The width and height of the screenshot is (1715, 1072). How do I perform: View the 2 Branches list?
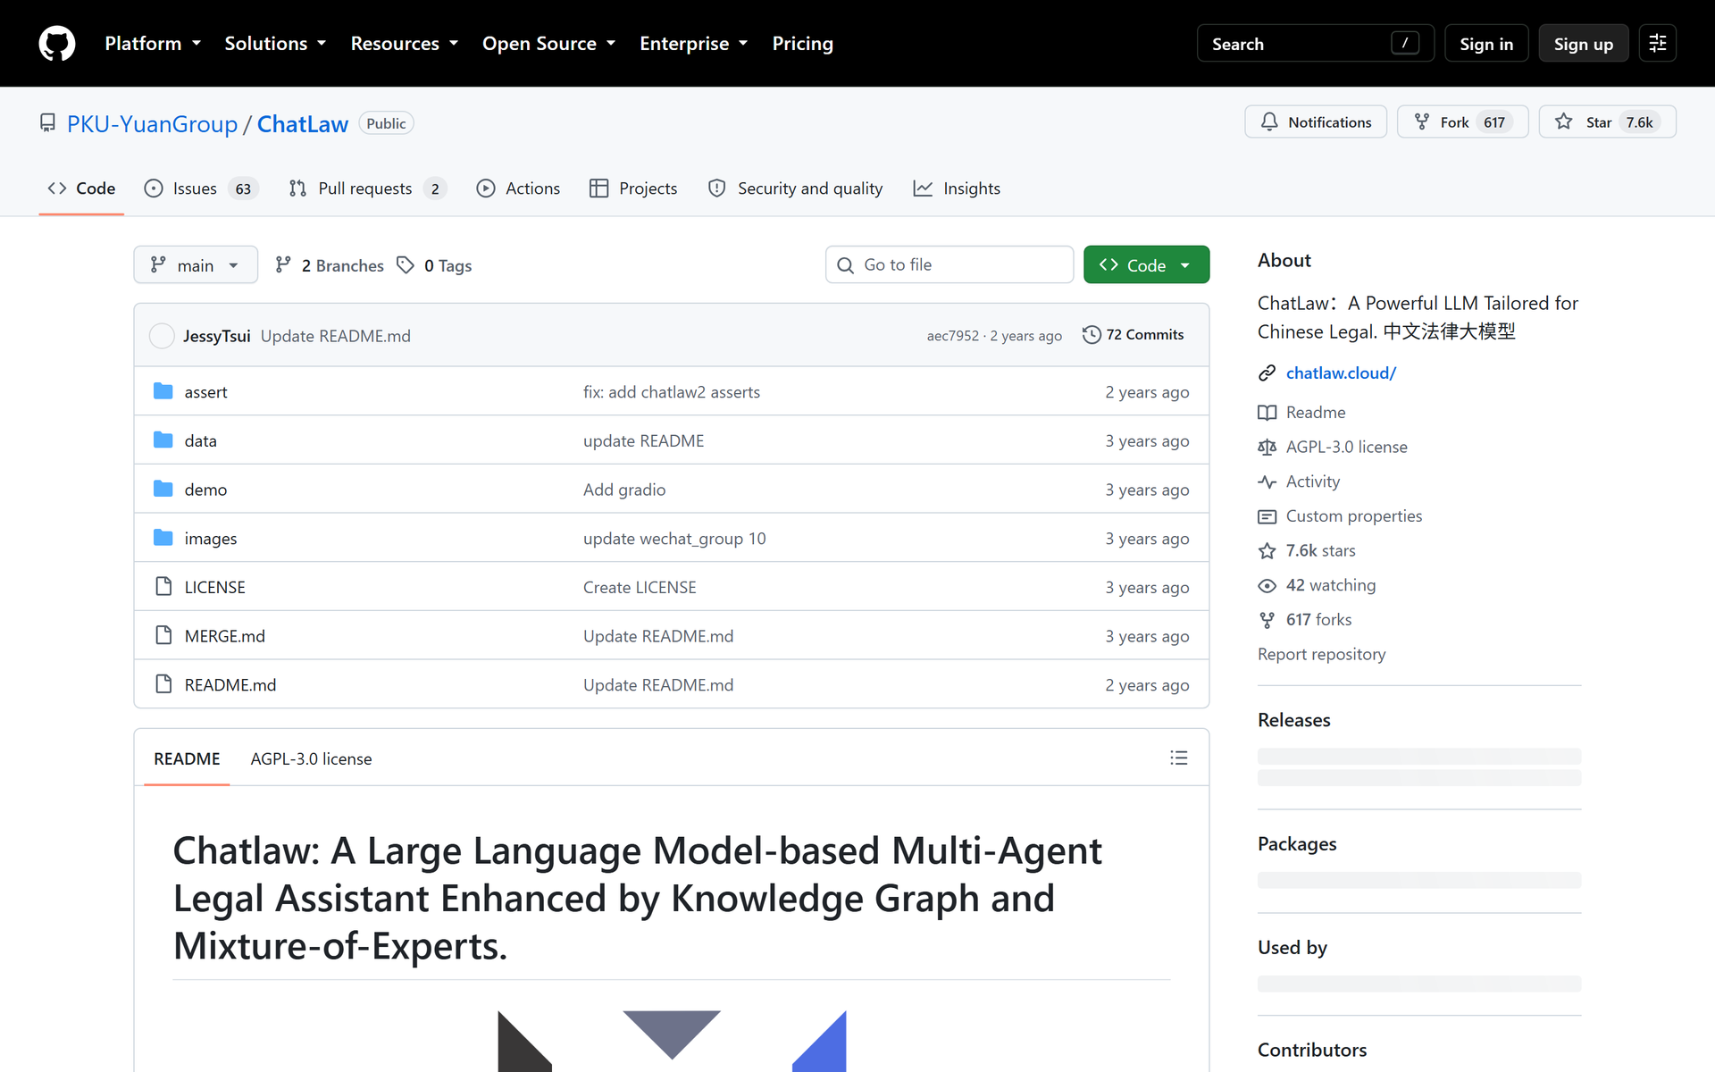pyautogui.click(x=330, y=265)
